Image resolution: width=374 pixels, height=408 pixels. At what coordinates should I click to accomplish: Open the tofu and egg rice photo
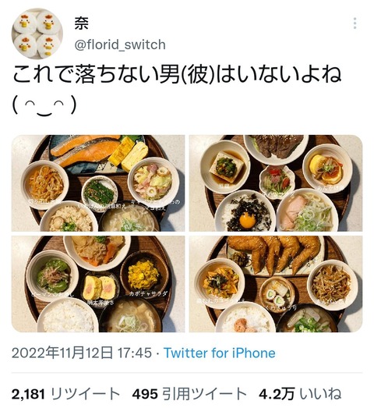(x=276, y=183)
